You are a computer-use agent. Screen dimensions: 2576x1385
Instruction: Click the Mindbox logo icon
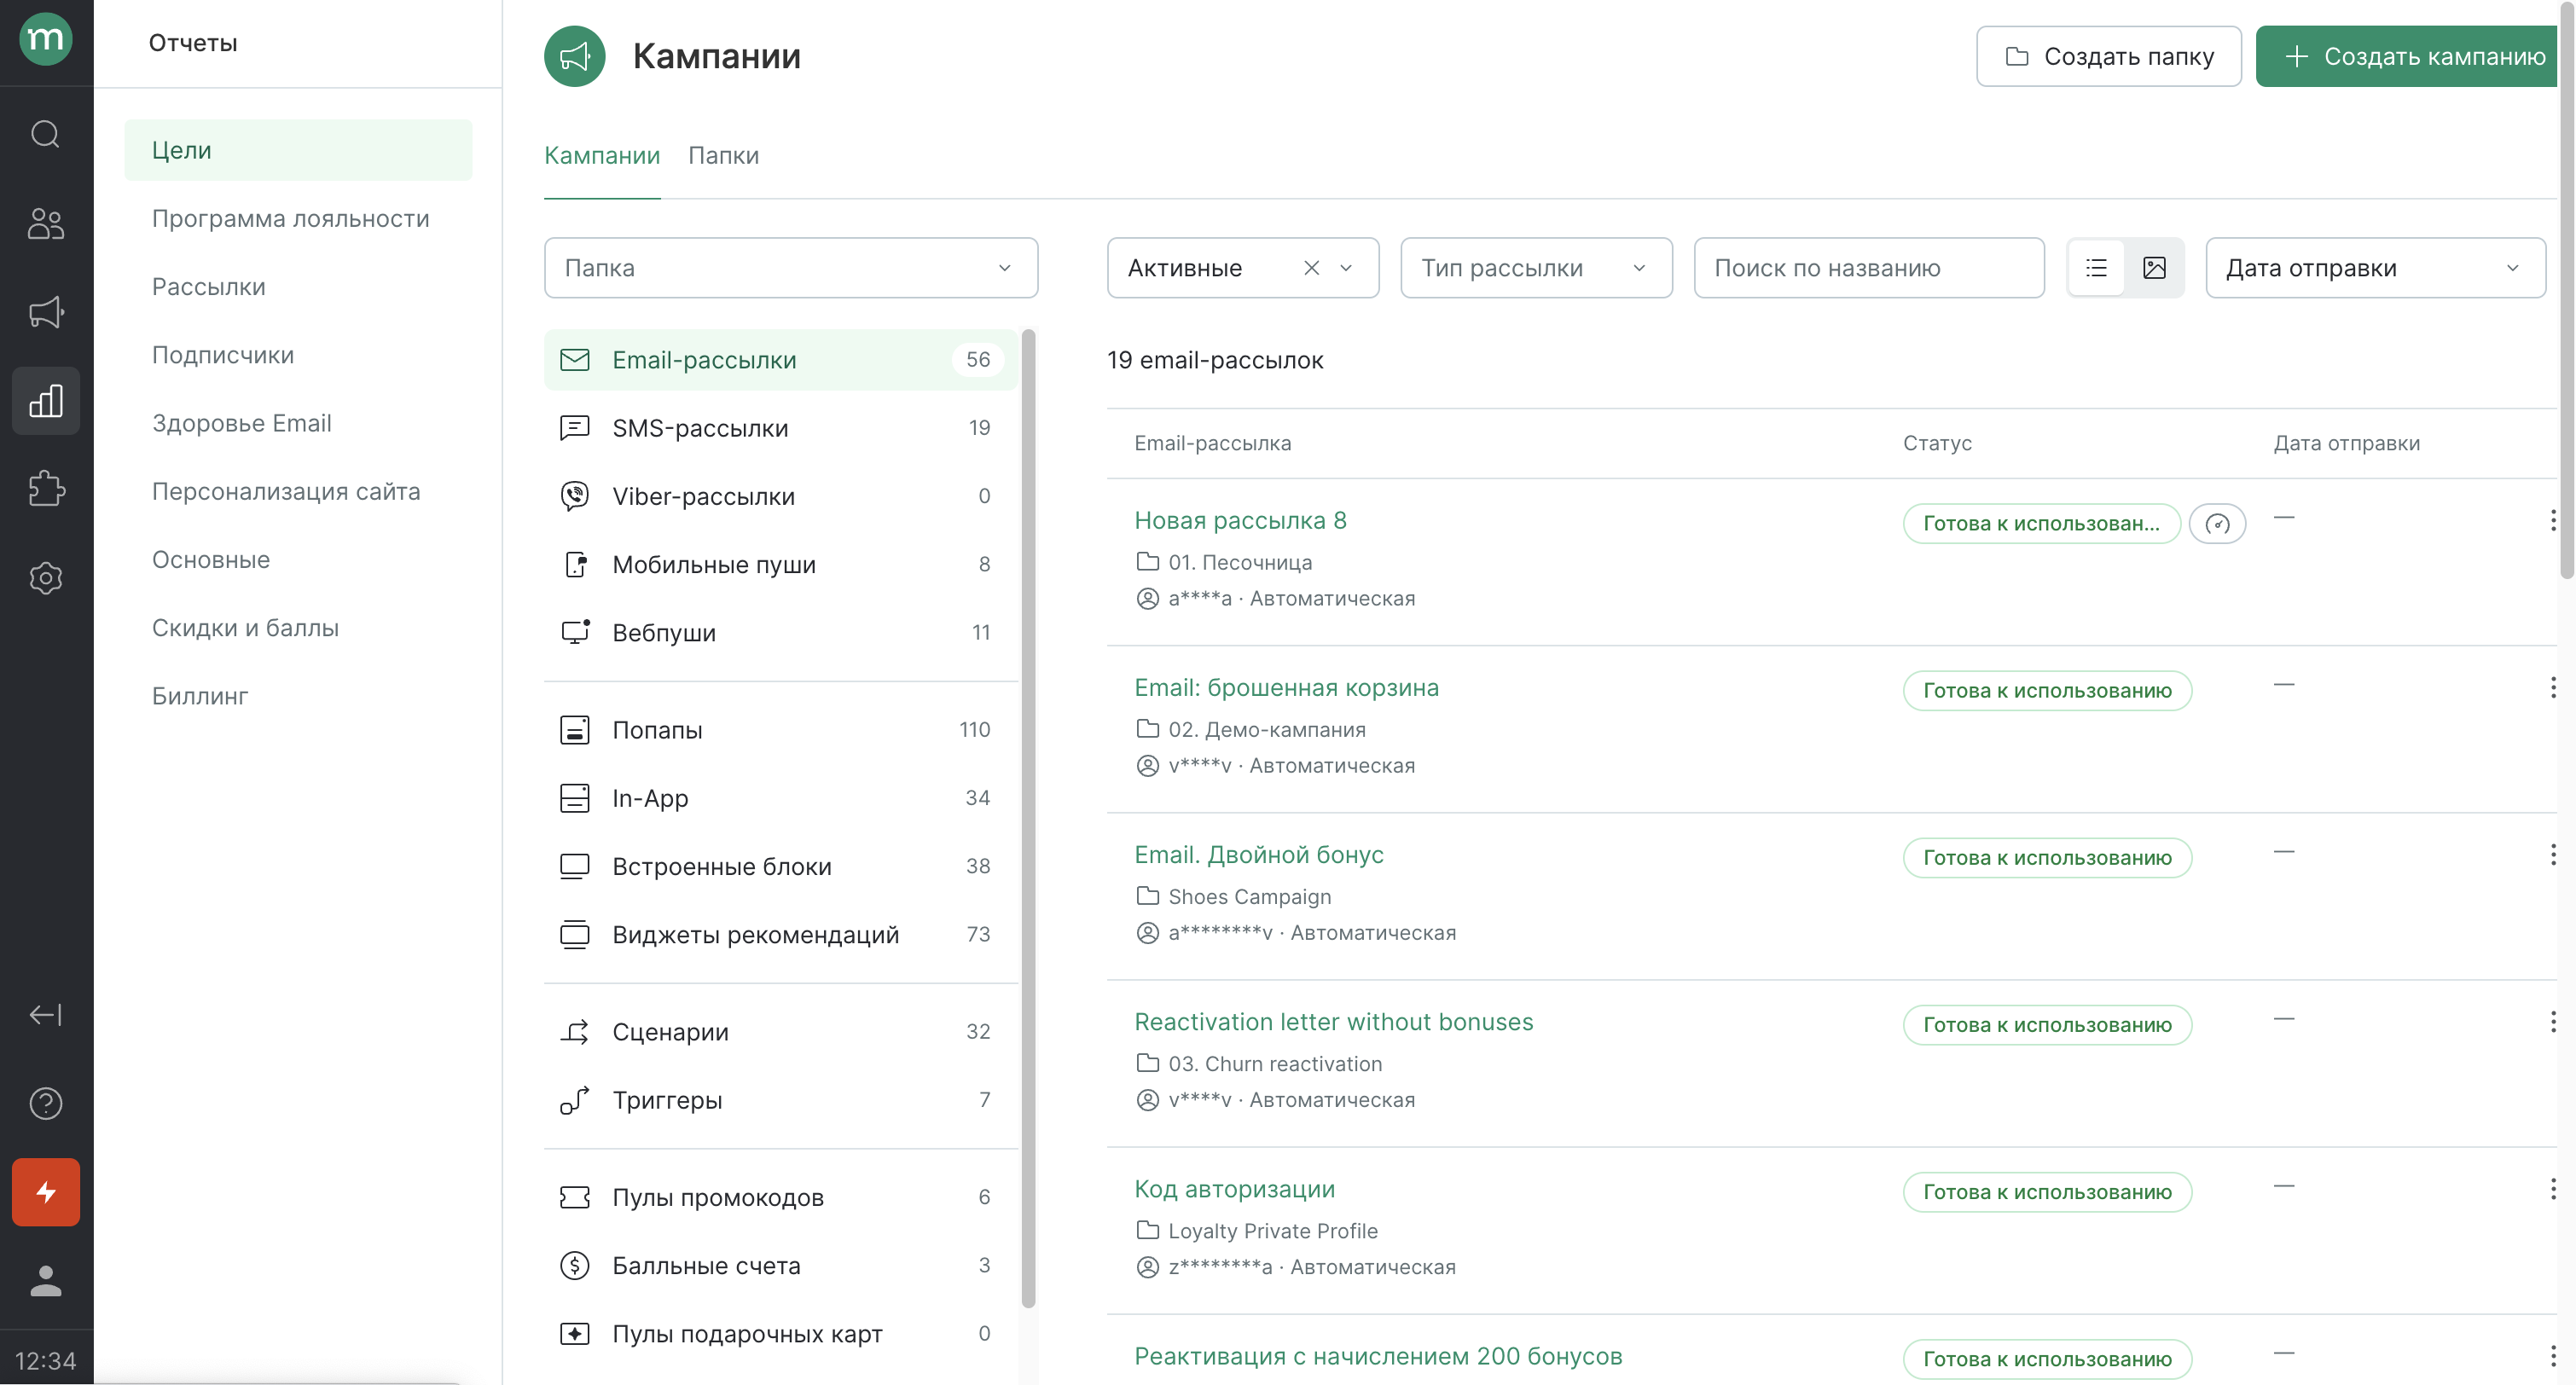click(46, 39)
